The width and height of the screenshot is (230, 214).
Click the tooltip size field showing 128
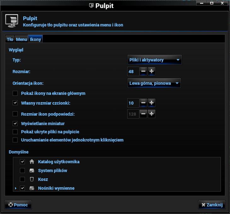click(133, 114)
